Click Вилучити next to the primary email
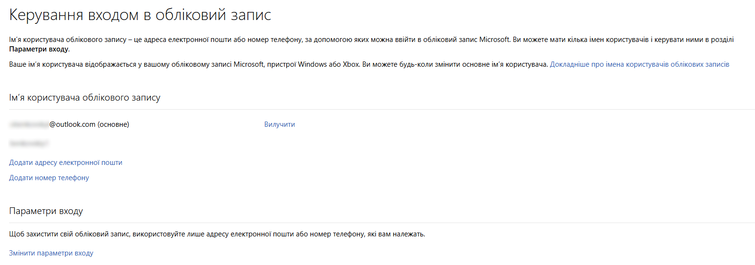 [279, 124]
